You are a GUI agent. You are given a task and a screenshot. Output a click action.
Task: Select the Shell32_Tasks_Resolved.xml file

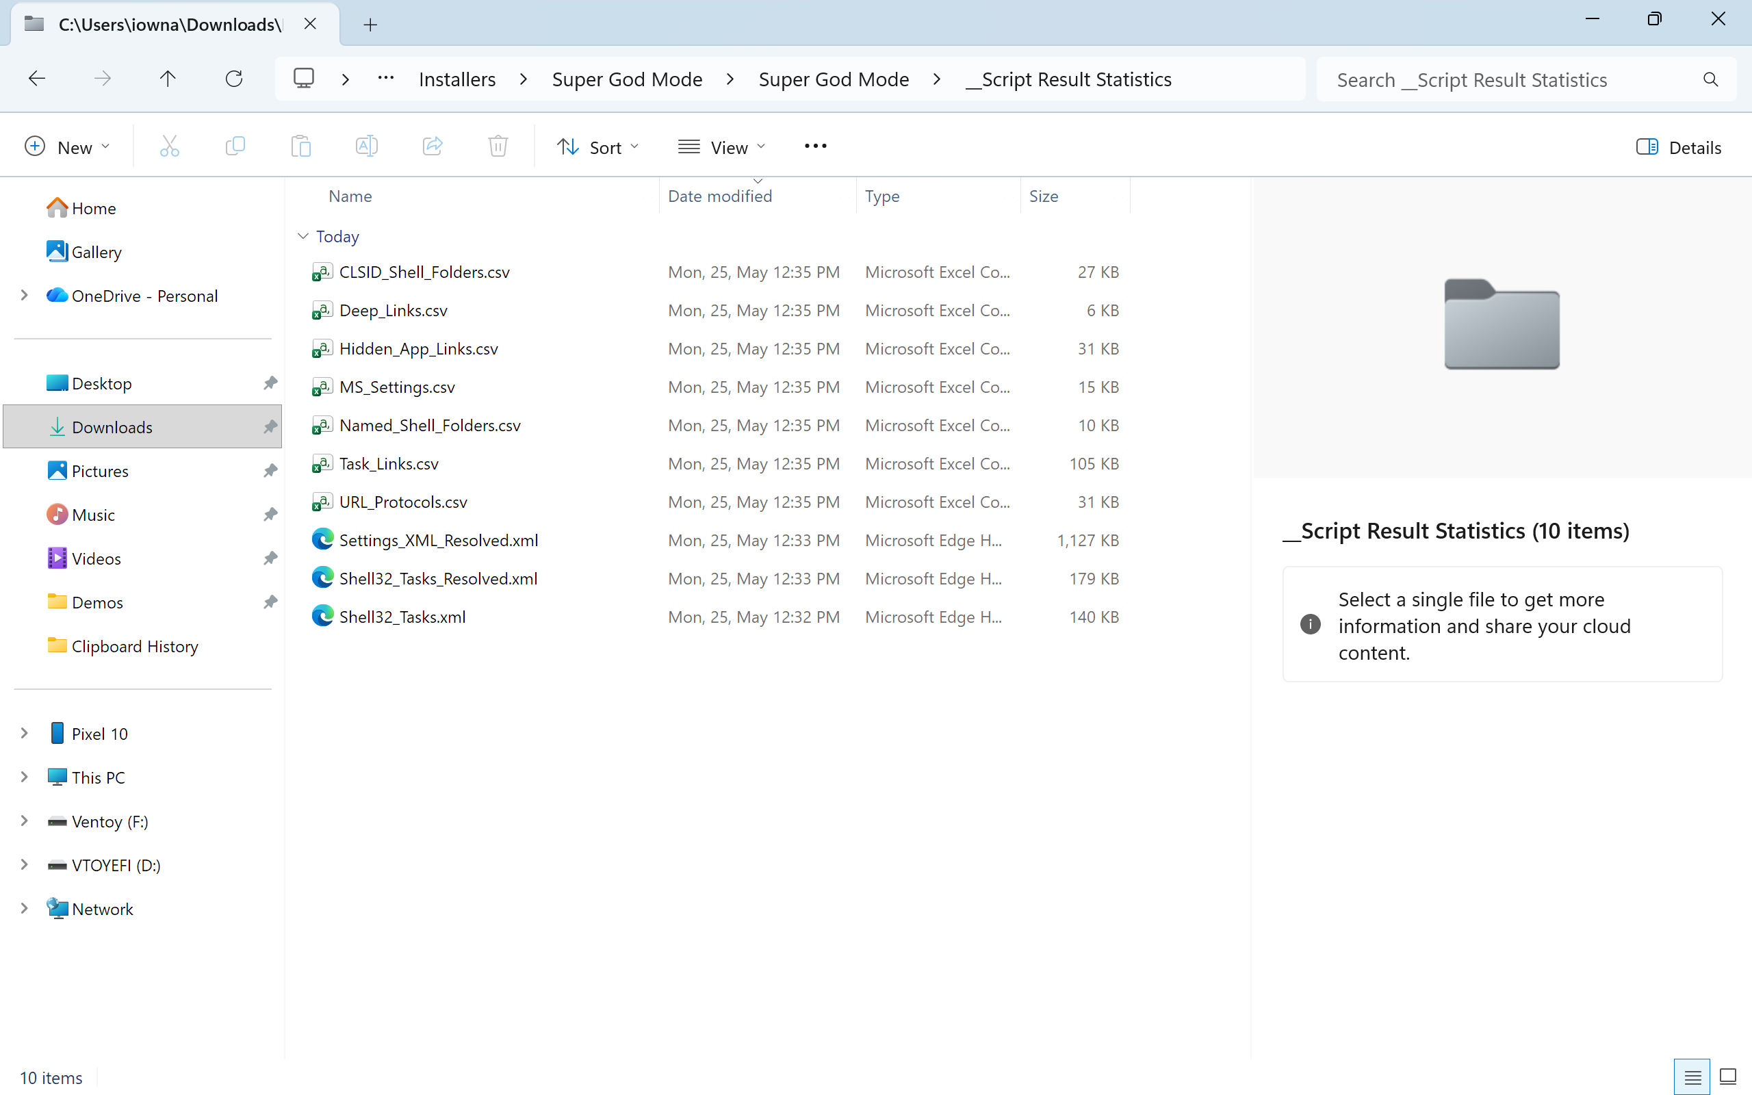438,580
